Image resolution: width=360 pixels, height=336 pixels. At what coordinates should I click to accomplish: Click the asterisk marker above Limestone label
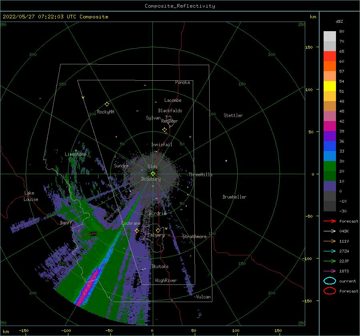[76, 151]
